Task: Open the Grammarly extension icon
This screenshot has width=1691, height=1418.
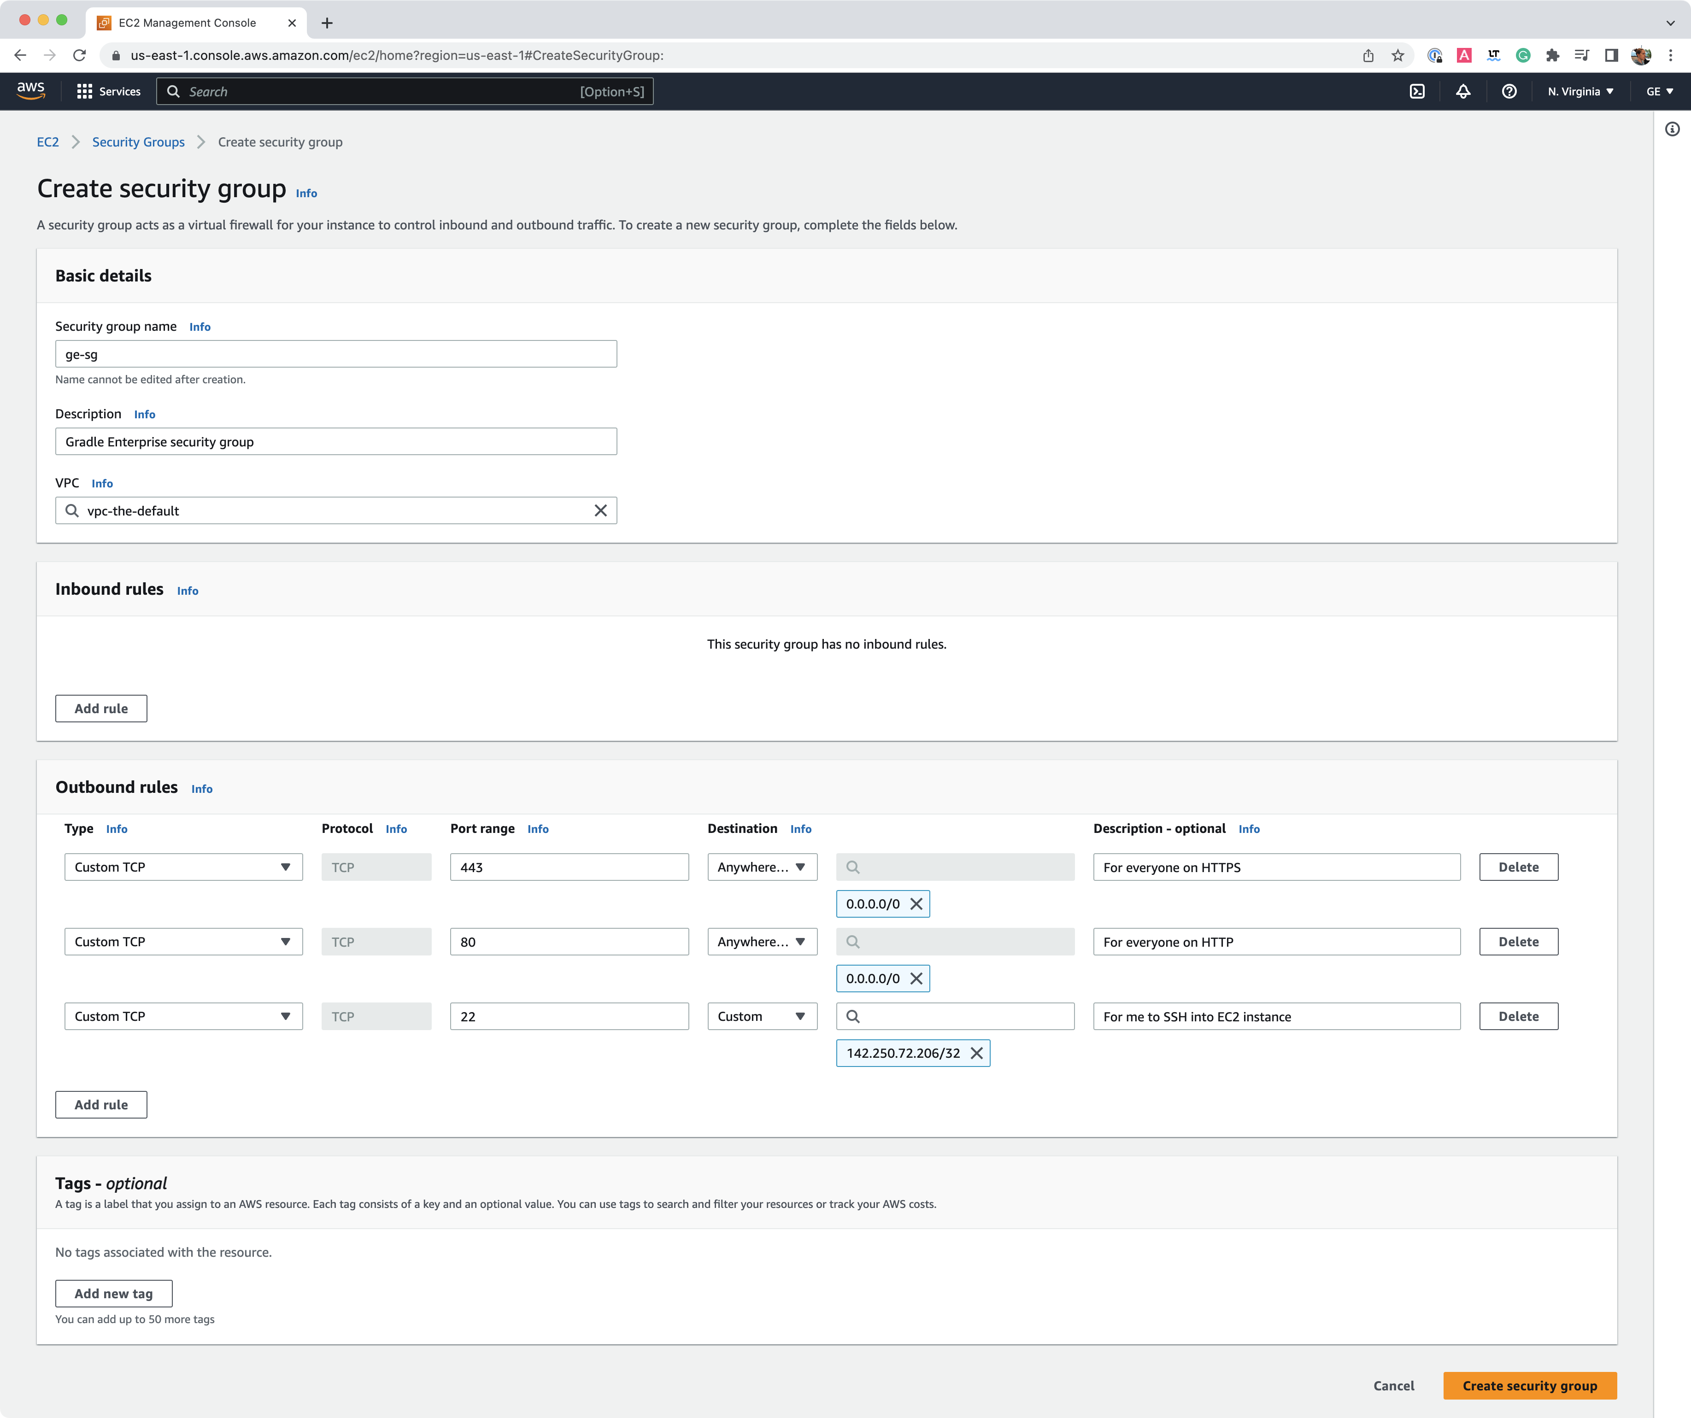Action: pyautogui.click(x=1522, y=56)
